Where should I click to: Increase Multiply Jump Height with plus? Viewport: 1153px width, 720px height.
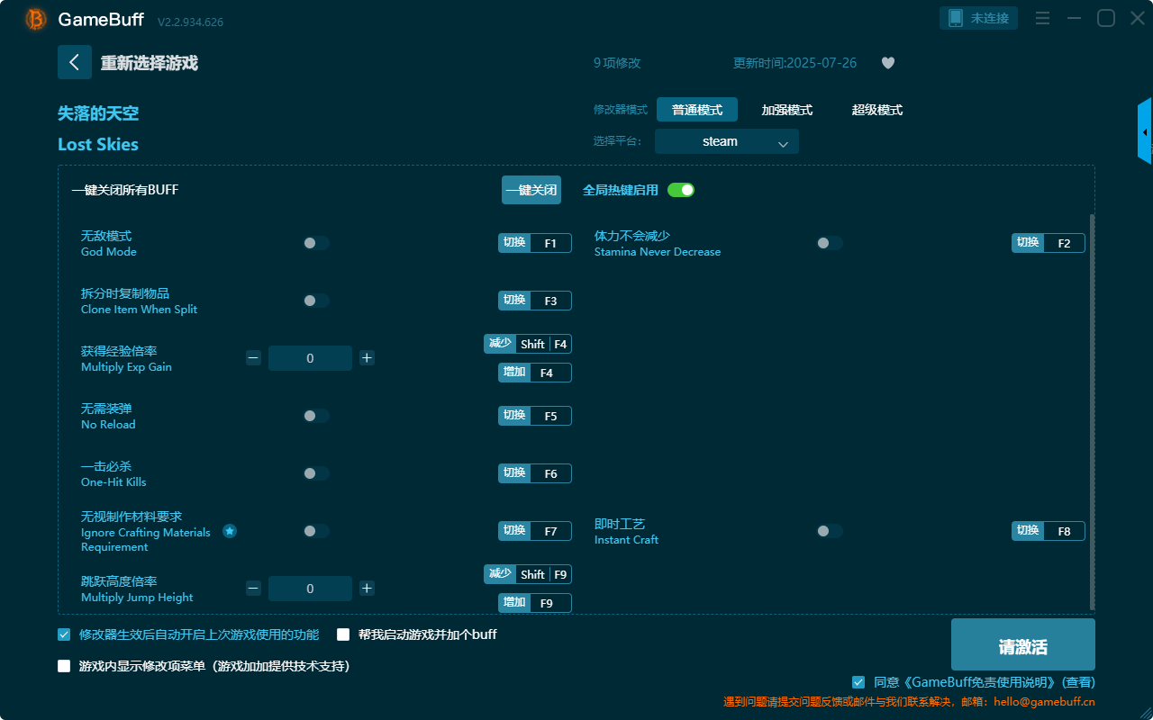point(367,589)
